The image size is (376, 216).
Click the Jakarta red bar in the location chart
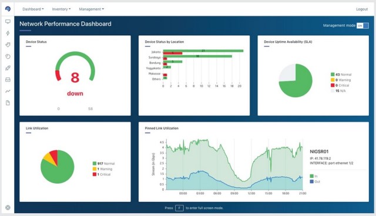(x=173, y=53)
